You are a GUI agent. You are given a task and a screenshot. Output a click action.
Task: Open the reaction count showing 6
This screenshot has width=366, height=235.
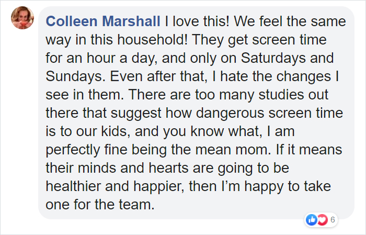pyautogui.click(x=333, y=220)
